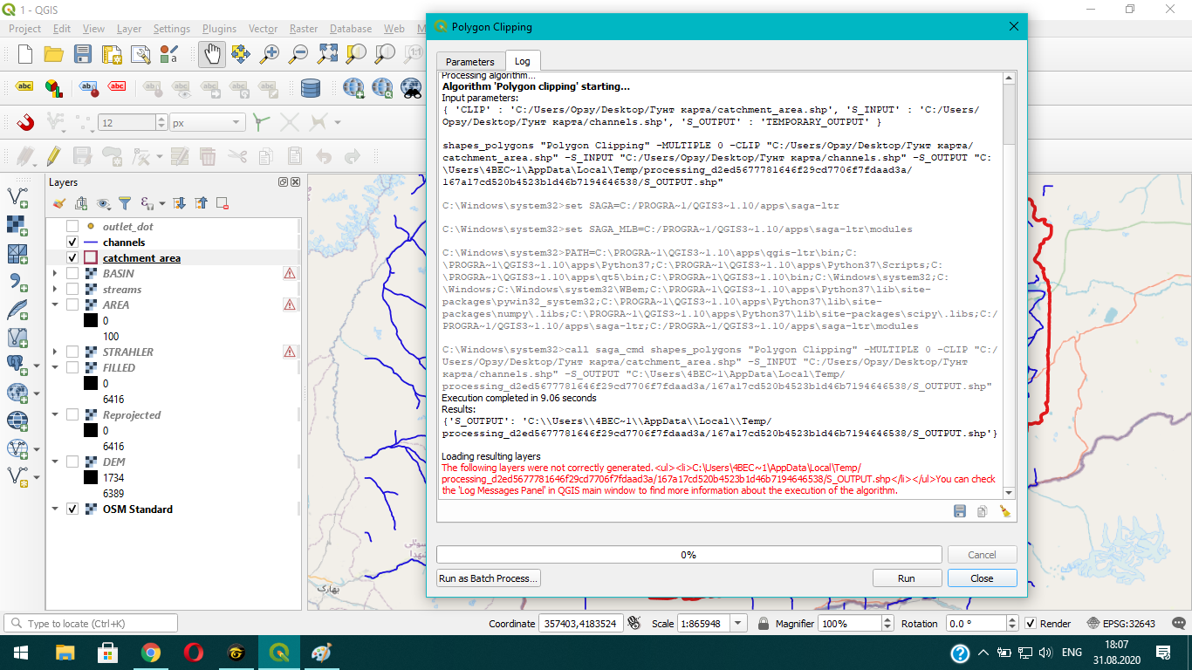Click the black swatch under DEM layer

[x=91, y=478]
